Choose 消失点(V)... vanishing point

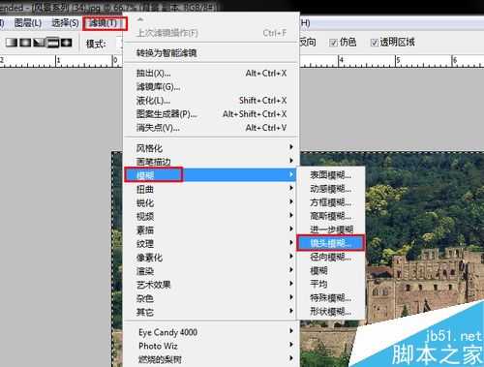[x=211, y=128]
